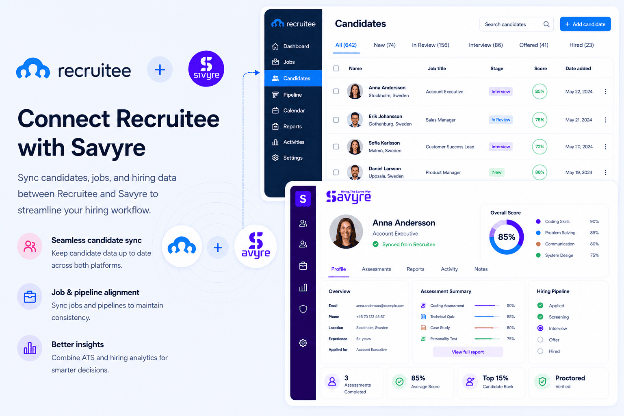Select the briefcase icon in the Savyre sidebar
The image size is (624, 416).
click(303, 266)
